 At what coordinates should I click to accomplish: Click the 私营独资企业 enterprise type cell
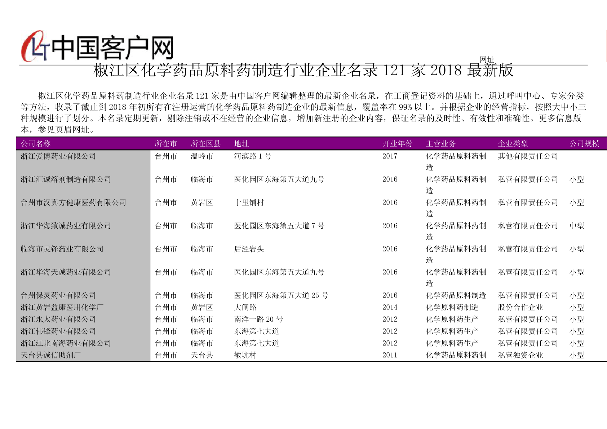pos(520,355)
